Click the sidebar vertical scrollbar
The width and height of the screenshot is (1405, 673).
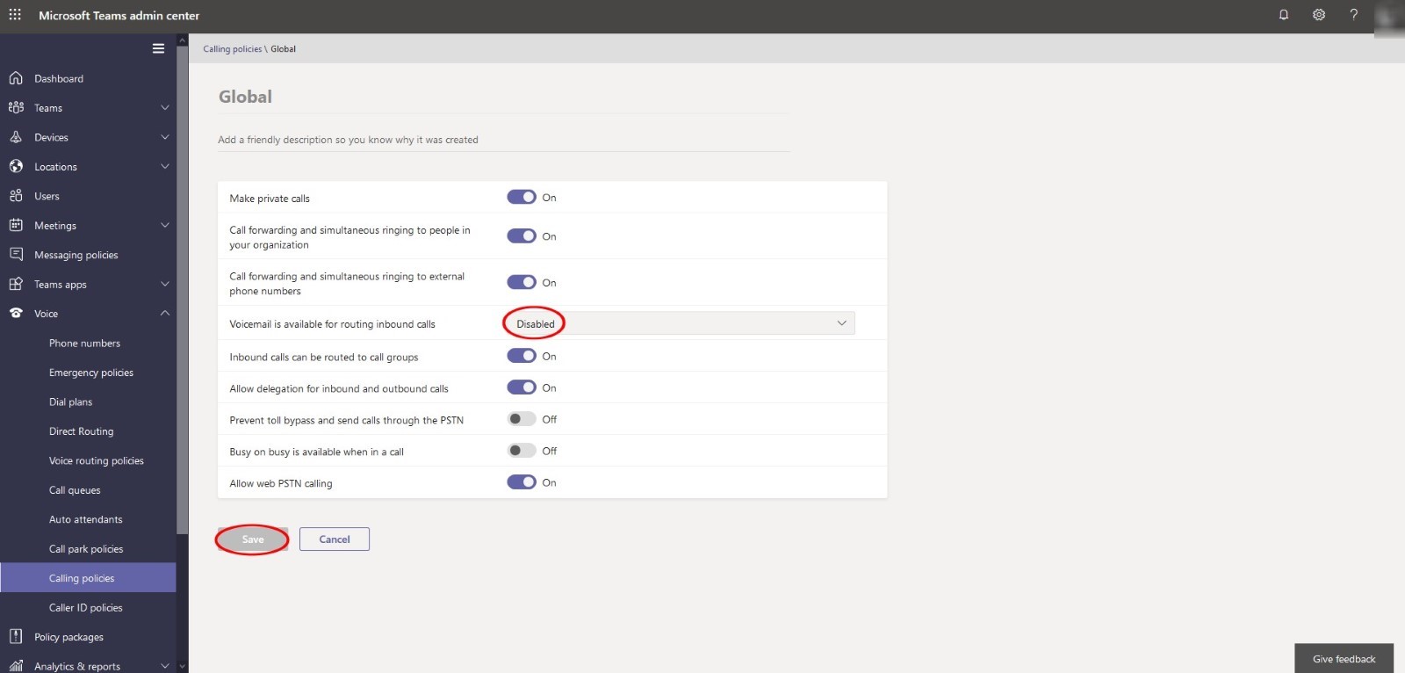click(x=183, y=290)
